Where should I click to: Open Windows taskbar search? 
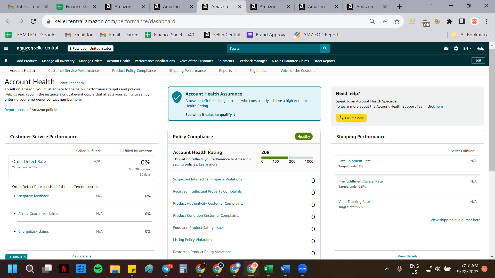(30, 269)
